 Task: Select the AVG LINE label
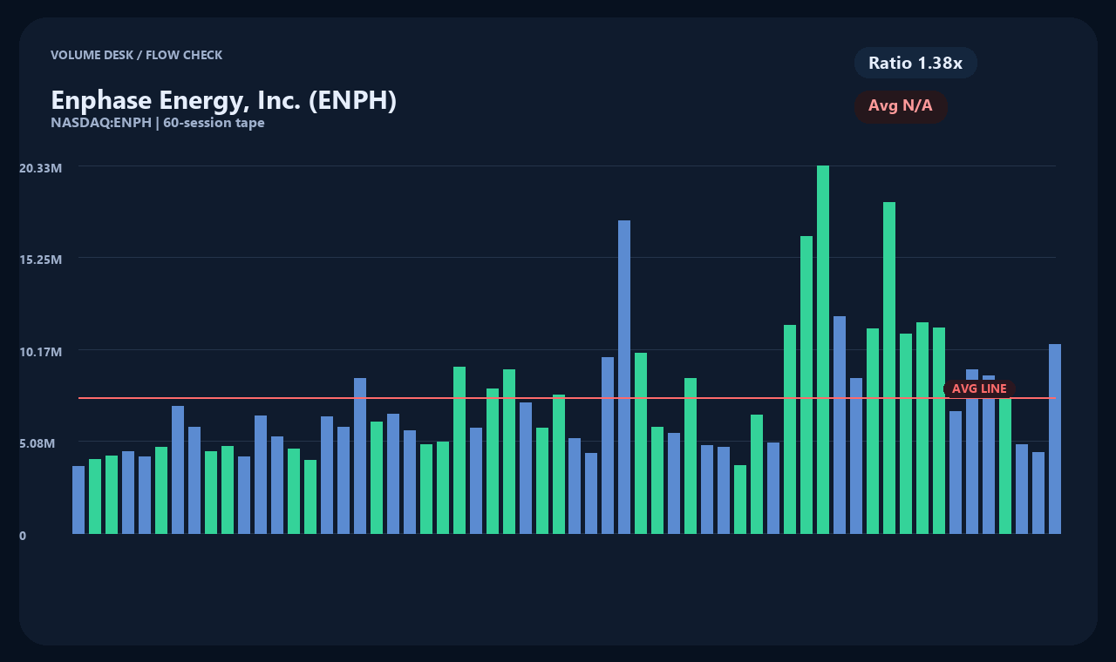979,388
